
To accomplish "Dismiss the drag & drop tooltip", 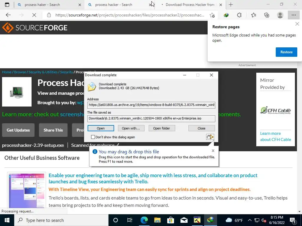I will (213, 151).
